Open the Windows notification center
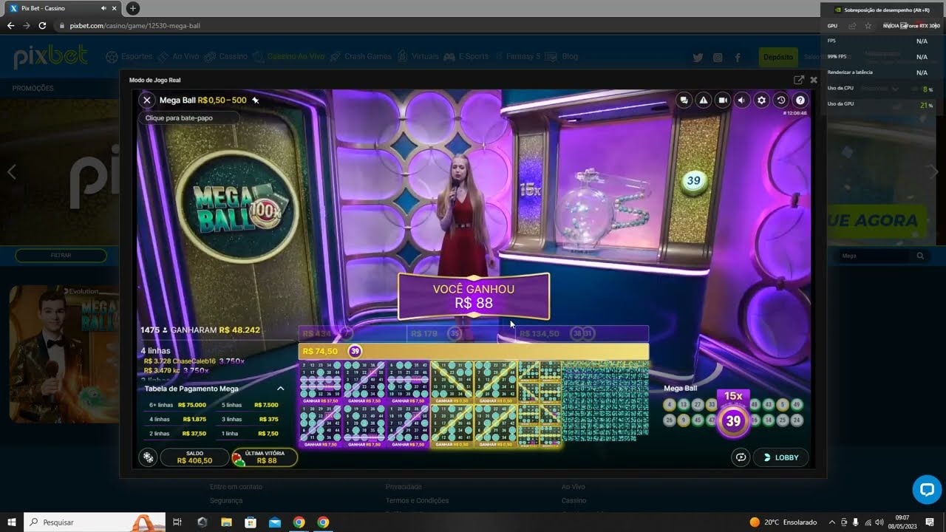Screen dimensions: 946x532 point(930,522)
